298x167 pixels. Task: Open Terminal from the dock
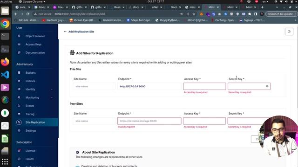tap(5, 36)
